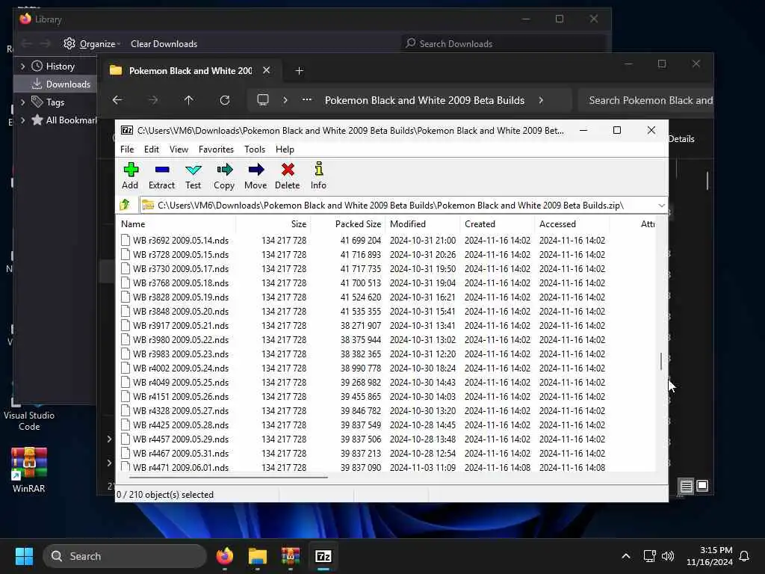
Task: Sort by the Size column header
Action: tap(273, 224)
